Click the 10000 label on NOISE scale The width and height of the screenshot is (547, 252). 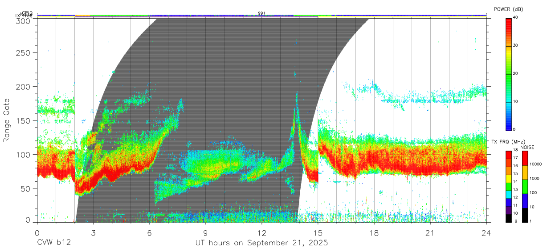click(536, 164)
